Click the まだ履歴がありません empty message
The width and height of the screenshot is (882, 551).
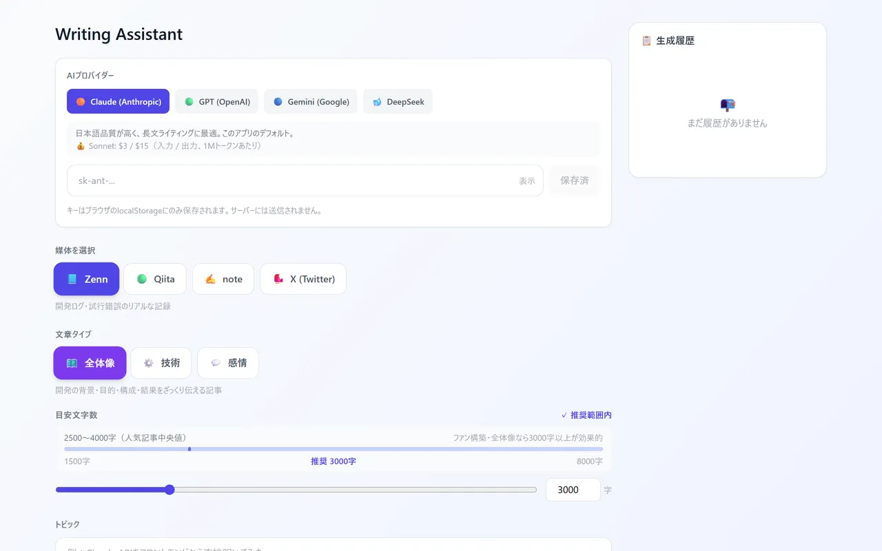click(x=728, y=123)
